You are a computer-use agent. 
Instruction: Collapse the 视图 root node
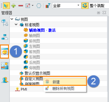click(12, 19)
